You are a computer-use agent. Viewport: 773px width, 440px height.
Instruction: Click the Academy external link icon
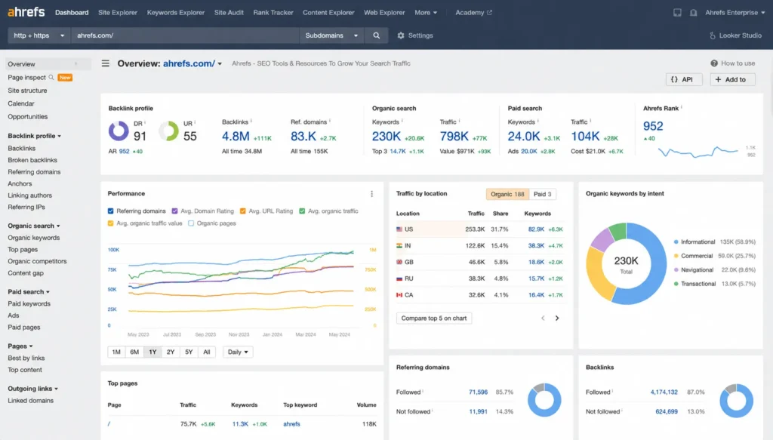489,12
